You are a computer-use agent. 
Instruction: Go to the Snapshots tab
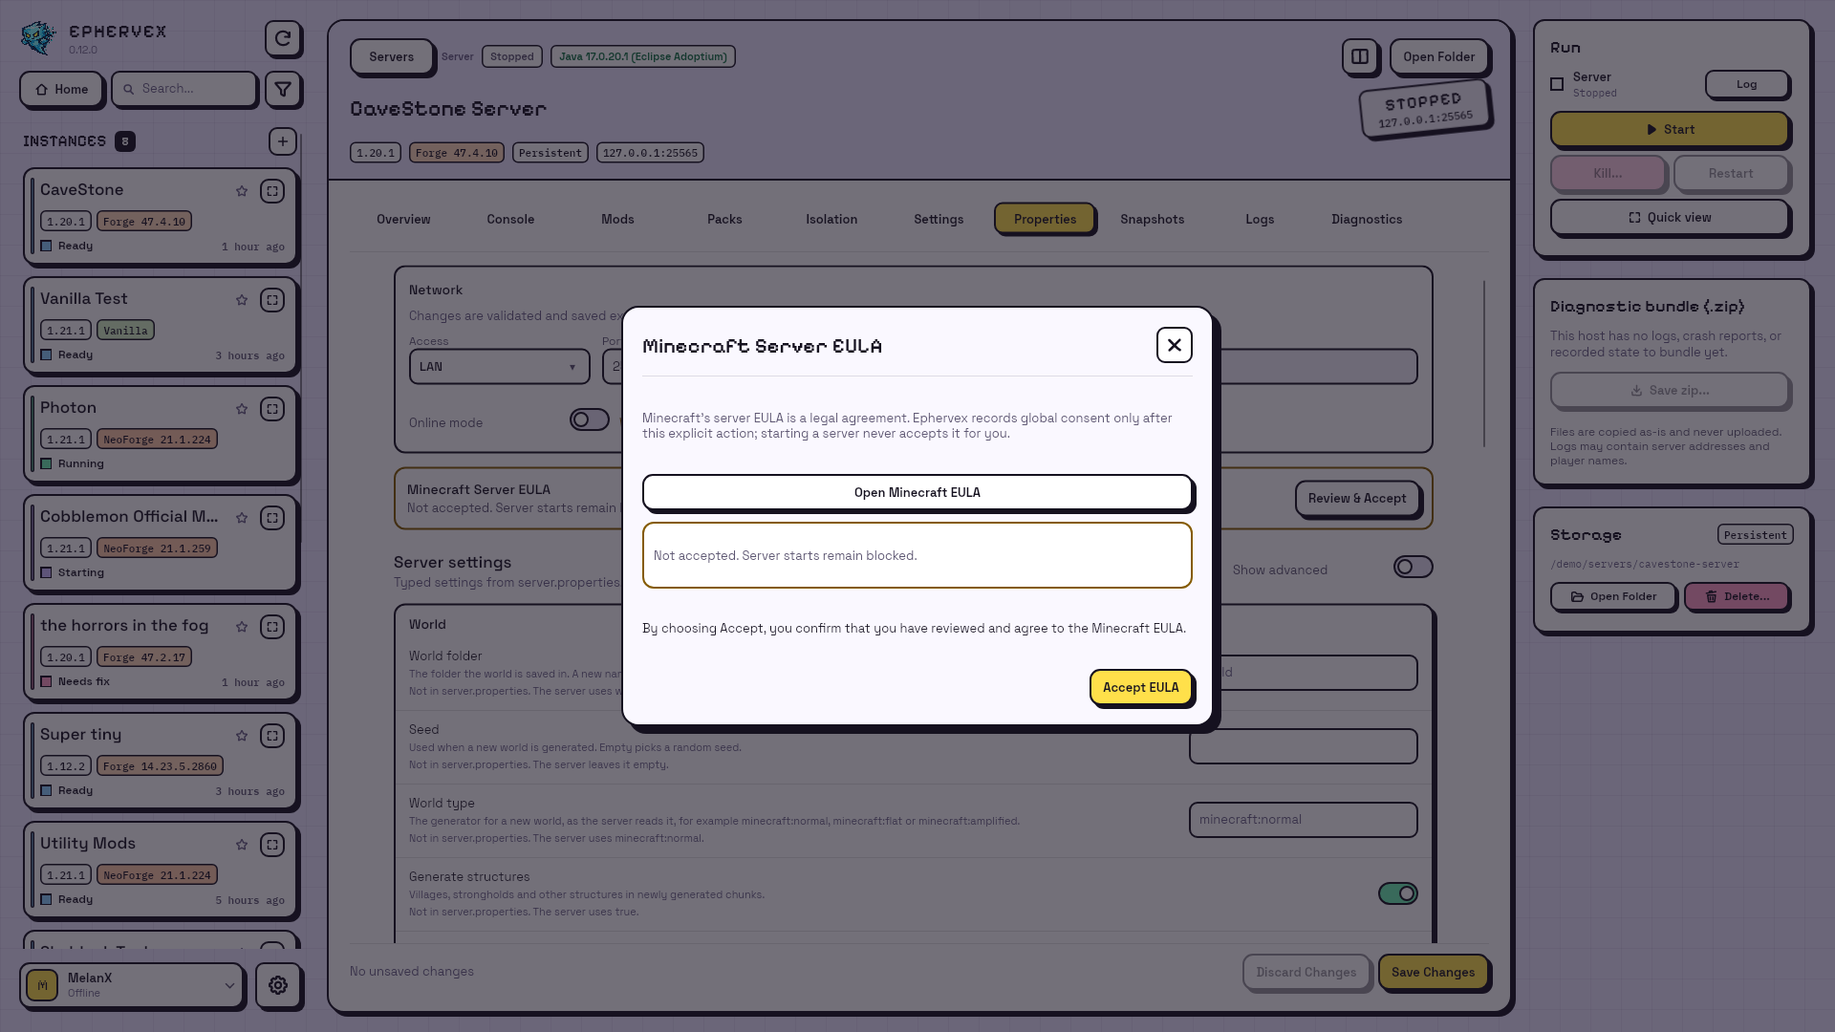[x=1153, y=219]
